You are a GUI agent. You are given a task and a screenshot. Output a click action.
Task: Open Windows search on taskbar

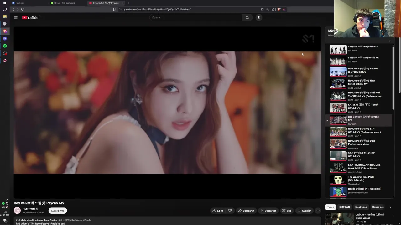coord(5,9)
